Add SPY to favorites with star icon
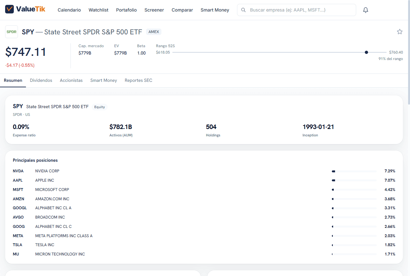This screenshot has height=276, width=410. pyautogui.click(x=399, y=31)
